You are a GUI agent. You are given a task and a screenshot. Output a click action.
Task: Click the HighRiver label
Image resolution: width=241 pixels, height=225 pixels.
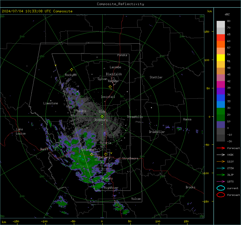[x=111, y=188]
